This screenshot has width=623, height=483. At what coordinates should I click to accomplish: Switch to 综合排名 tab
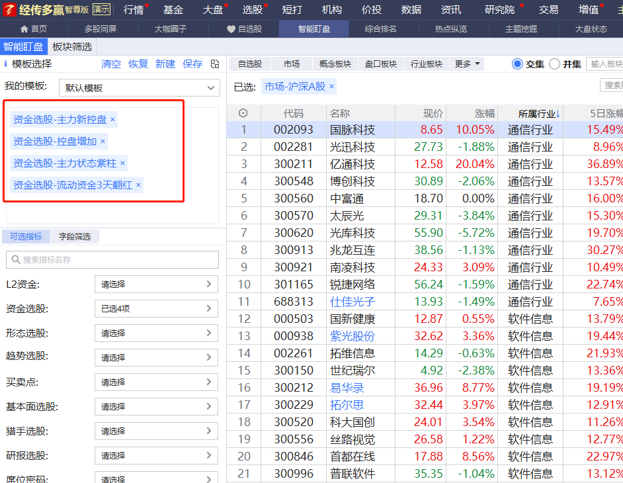click(x=381, y=29)
